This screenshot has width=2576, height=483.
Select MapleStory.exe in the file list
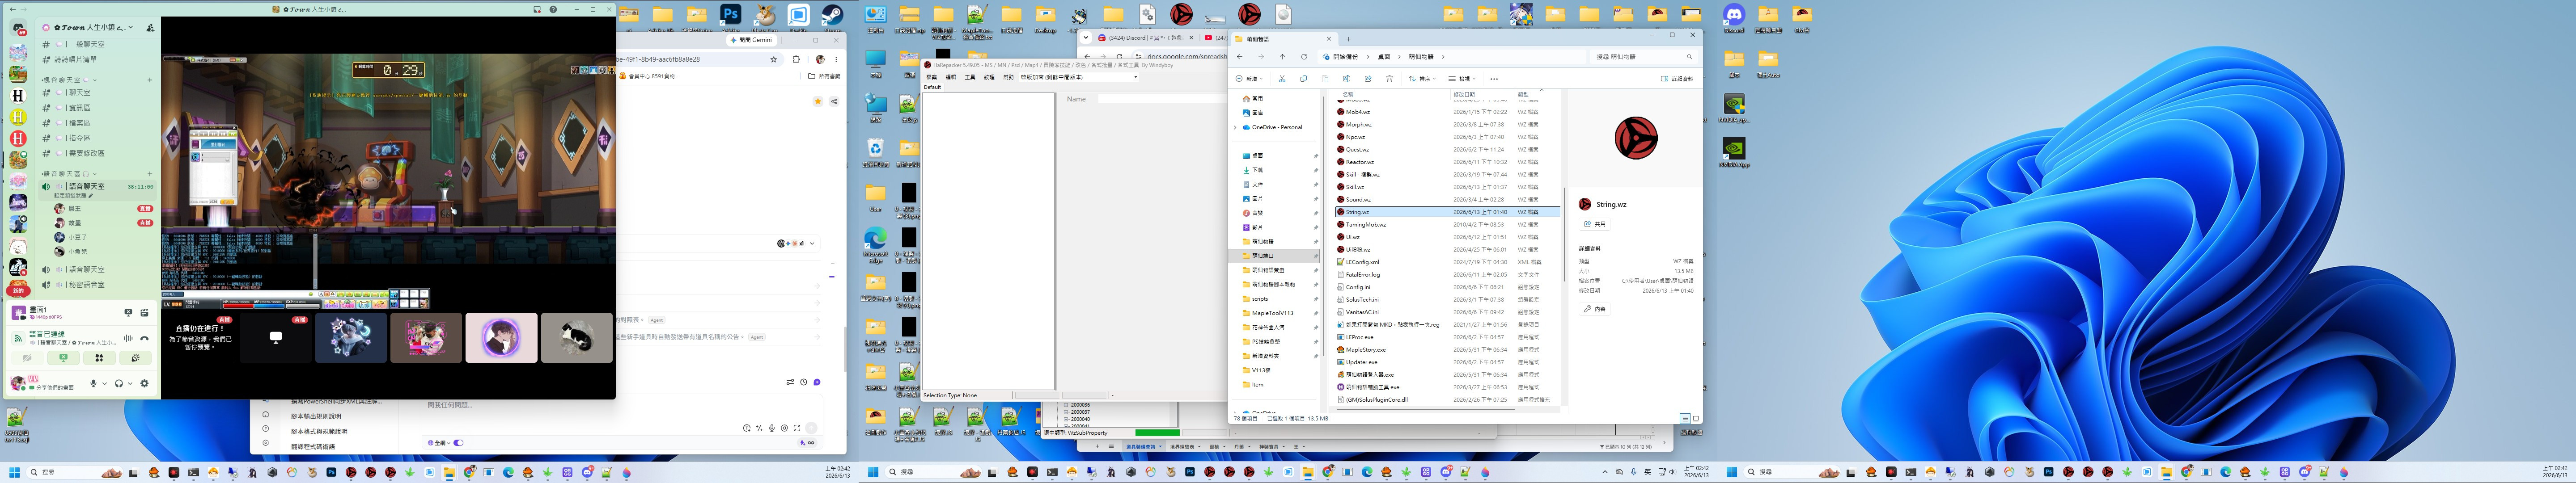tap(1365, 350)
